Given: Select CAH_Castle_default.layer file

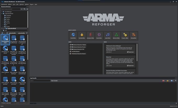Looking at the screenshot, I should (x=14, y=70).
